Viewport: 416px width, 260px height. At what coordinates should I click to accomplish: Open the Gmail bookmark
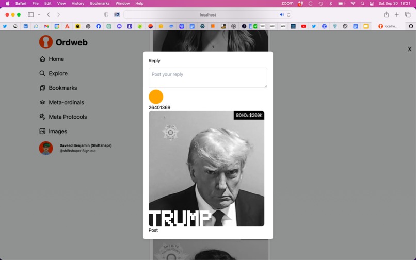pyautogui.click(x=46, y=26)
